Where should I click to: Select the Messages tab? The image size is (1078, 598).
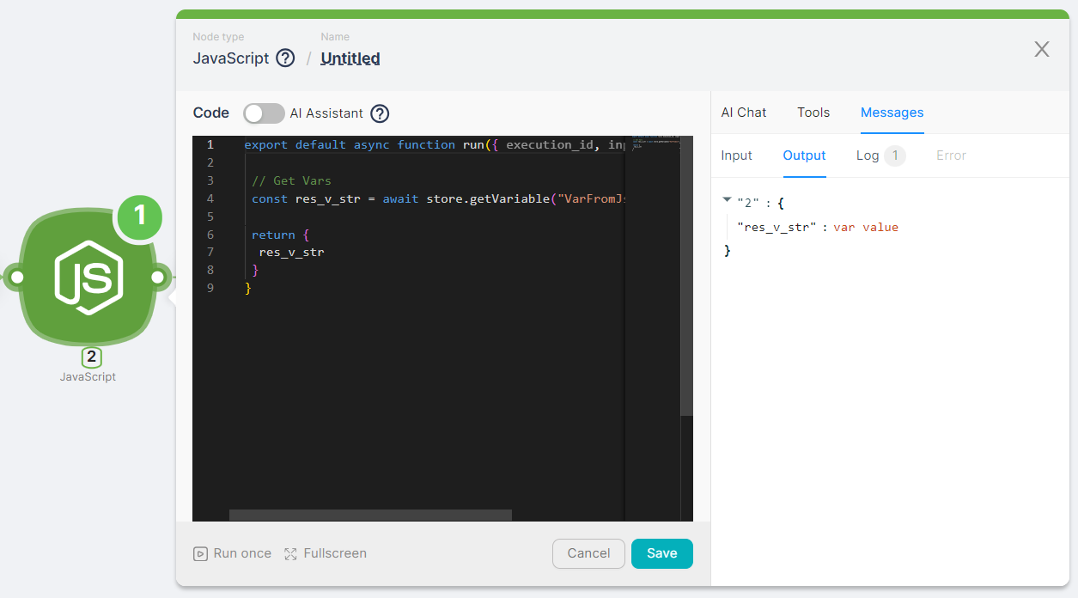pyautogui.click(x=892, y=113)
